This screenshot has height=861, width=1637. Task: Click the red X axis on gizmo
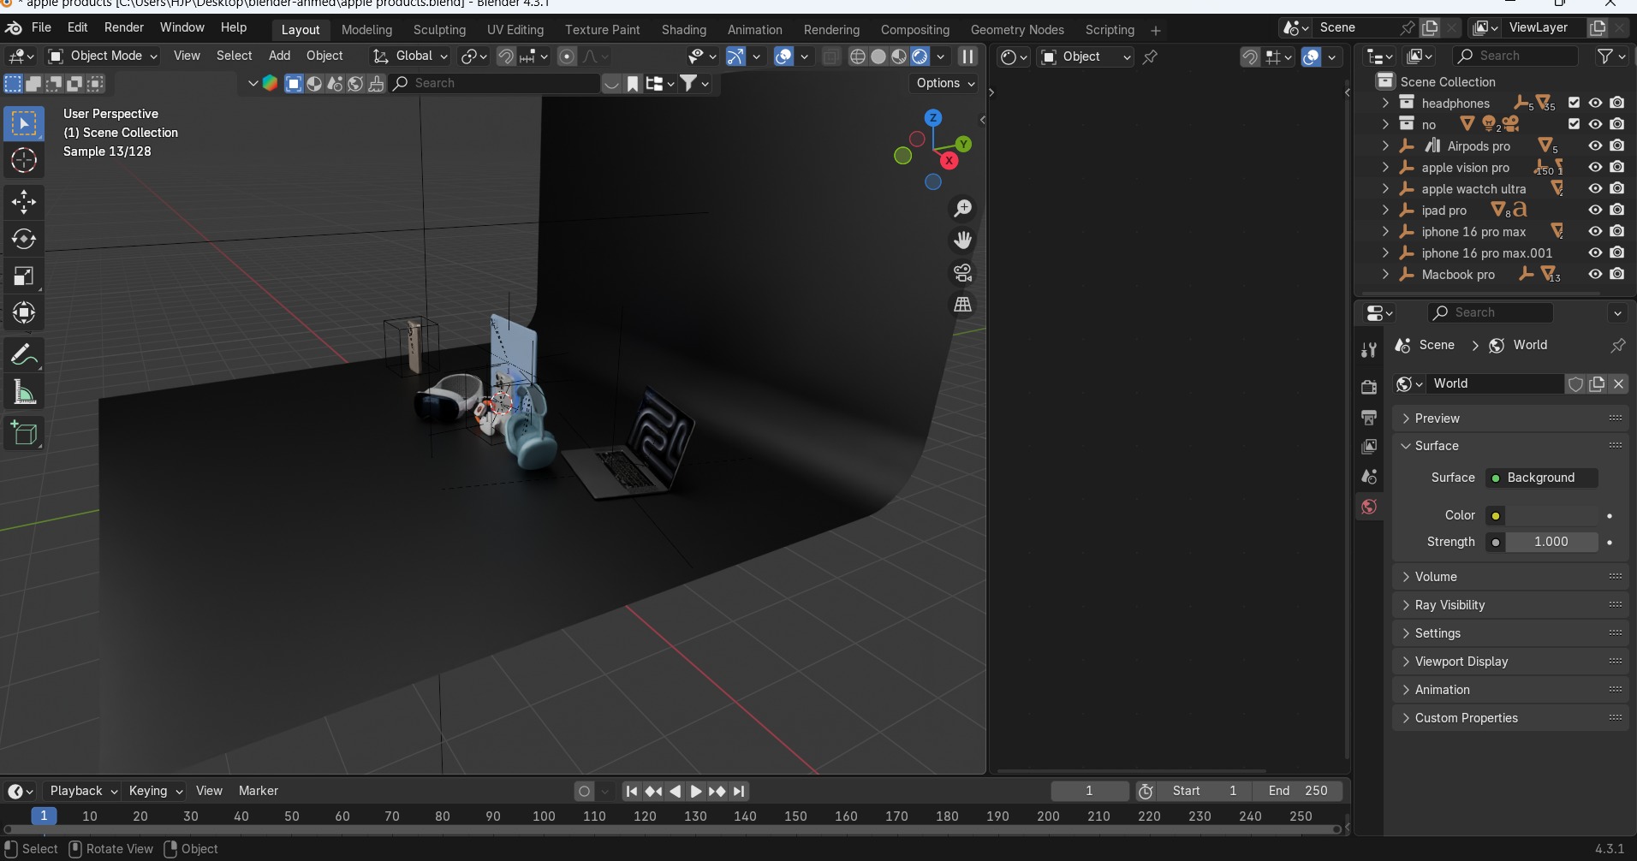coord(949,161)
